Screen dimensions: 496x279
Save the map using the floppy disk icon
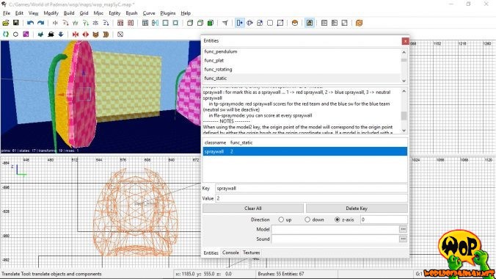[x=16, y=23]
